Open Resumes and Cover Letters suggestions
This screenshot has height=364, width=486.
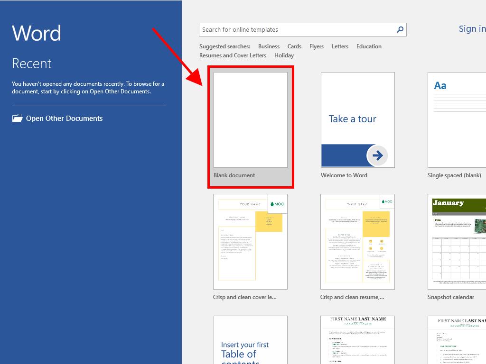233,55
